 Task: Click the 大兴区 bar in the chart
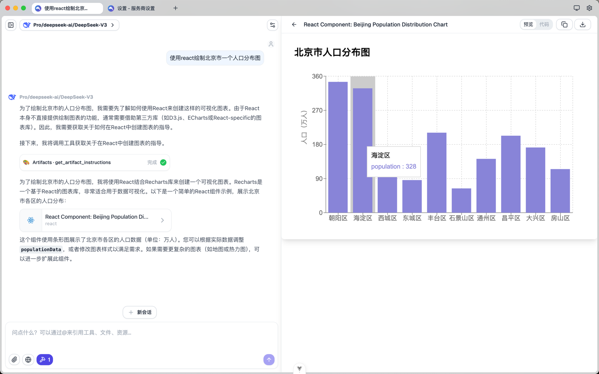tap(536, 180)
